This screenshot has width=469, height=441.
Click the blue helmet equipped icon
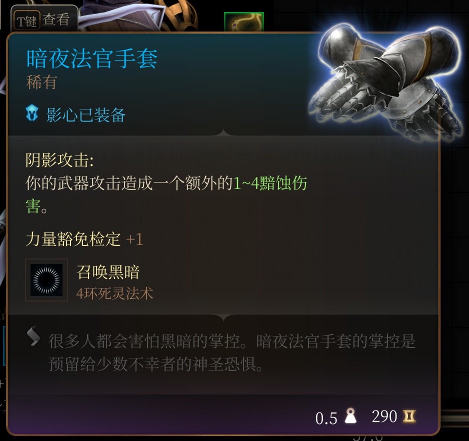[x=32, y=113]
